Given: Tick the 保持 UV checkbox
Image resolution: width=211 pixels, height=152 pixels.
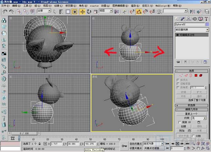Looking at the screenshot, I should coord(180,122).
